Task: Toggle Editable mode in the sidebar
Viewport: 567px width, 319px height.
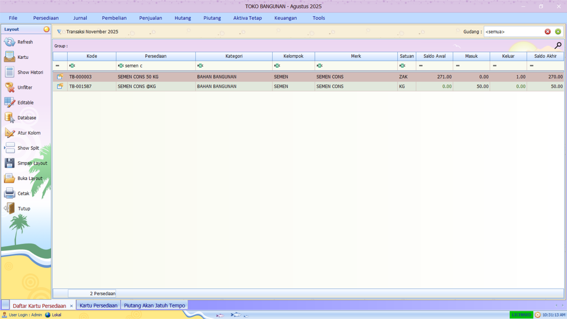Action: (9, 102)
